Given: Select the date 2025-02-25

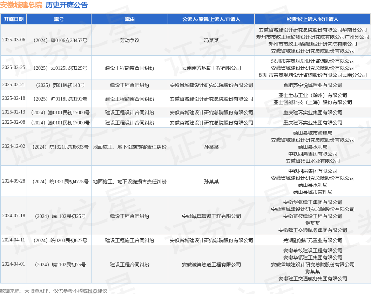Looking at the screenshot, I should (14, 68).
